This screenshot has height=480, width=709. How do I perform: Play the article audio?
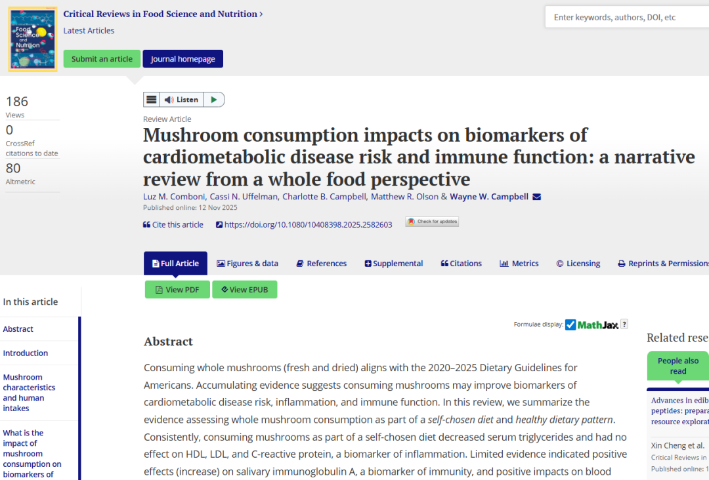click(x=213, y=100)
